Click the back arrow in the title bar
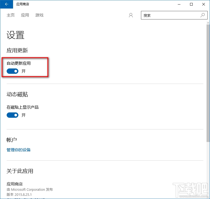This screenshot has width=210, height=199. 6,4
